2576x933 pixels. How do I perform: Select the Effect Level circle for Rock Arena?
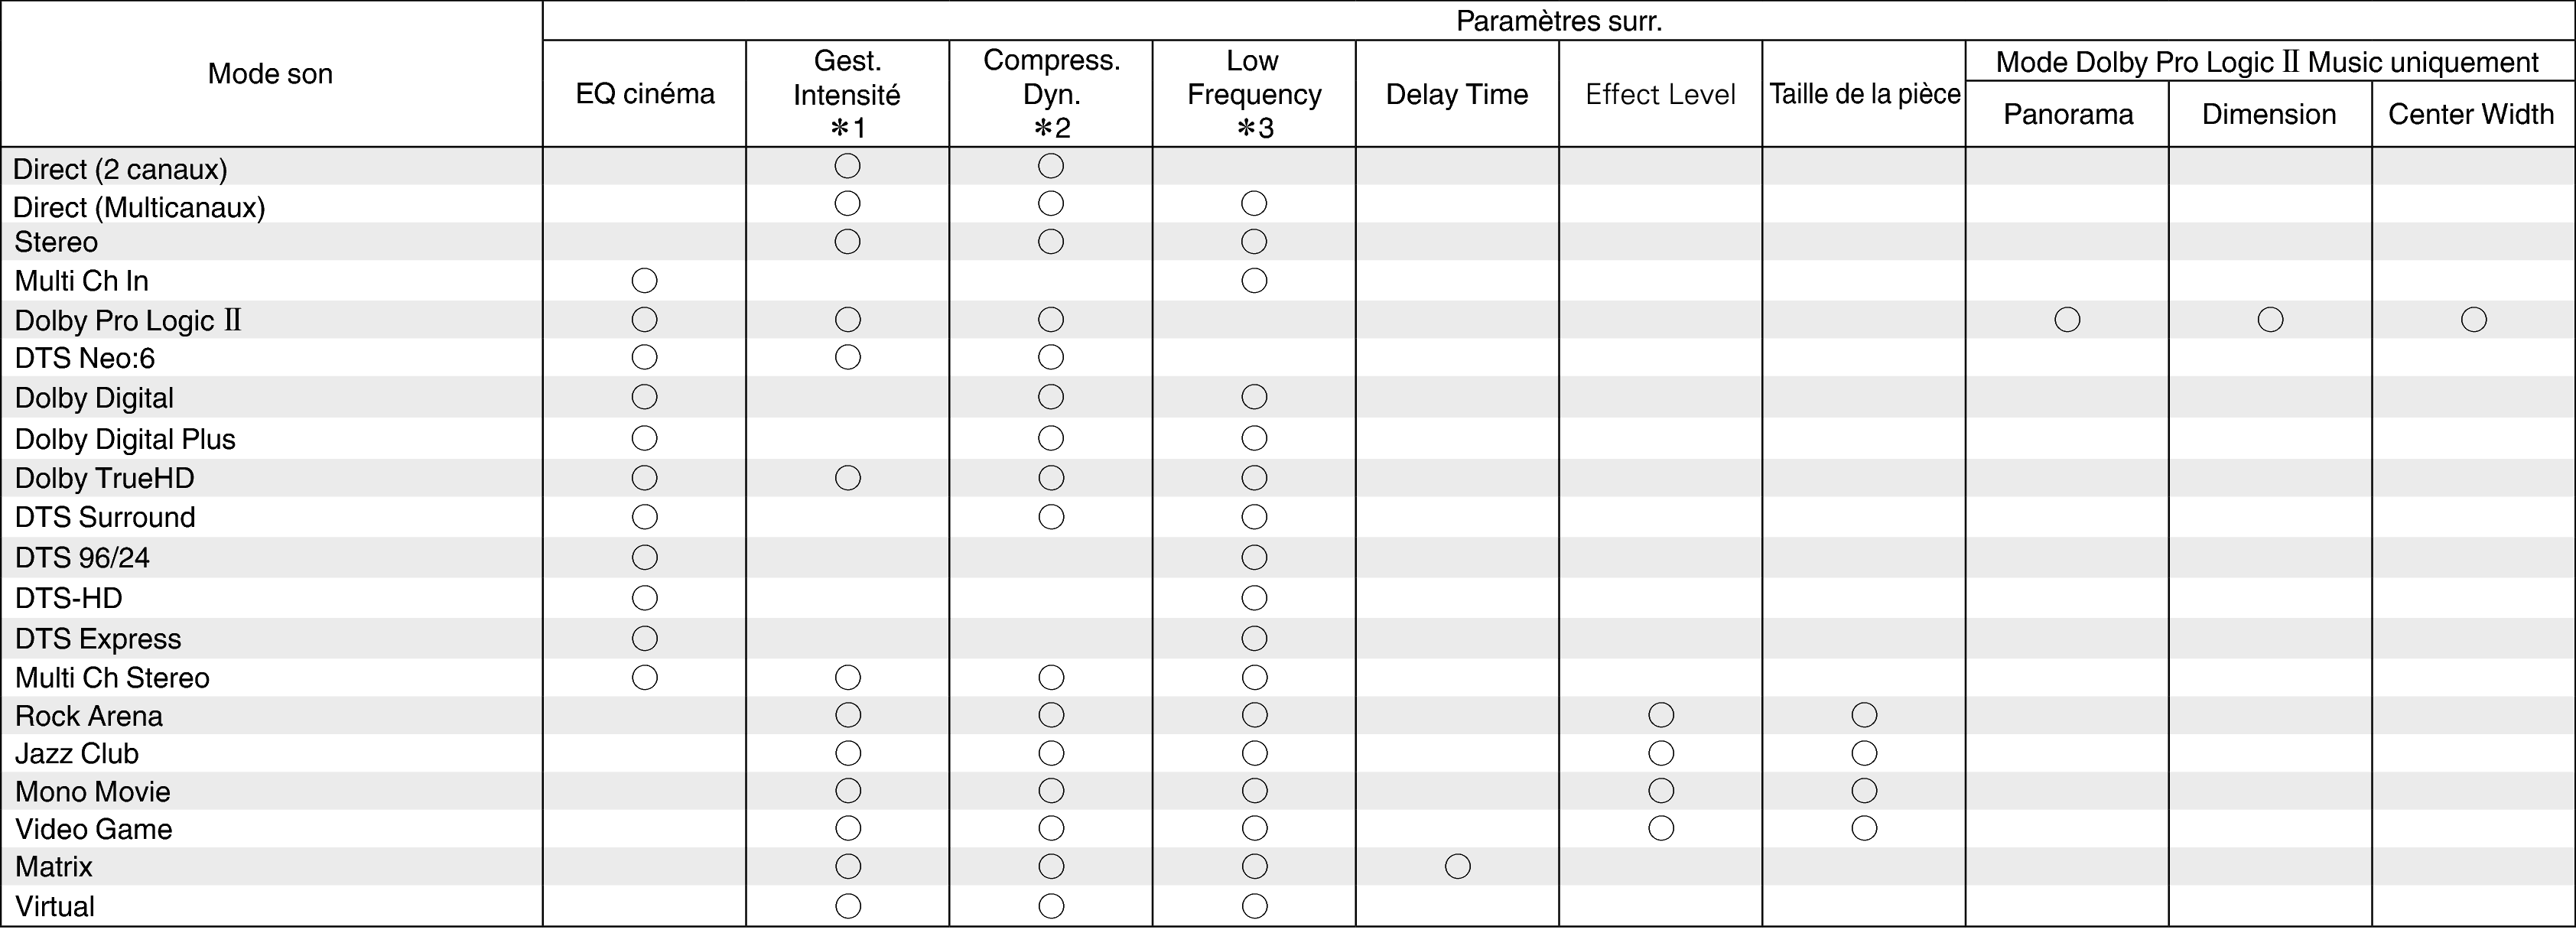[1661, 715]
